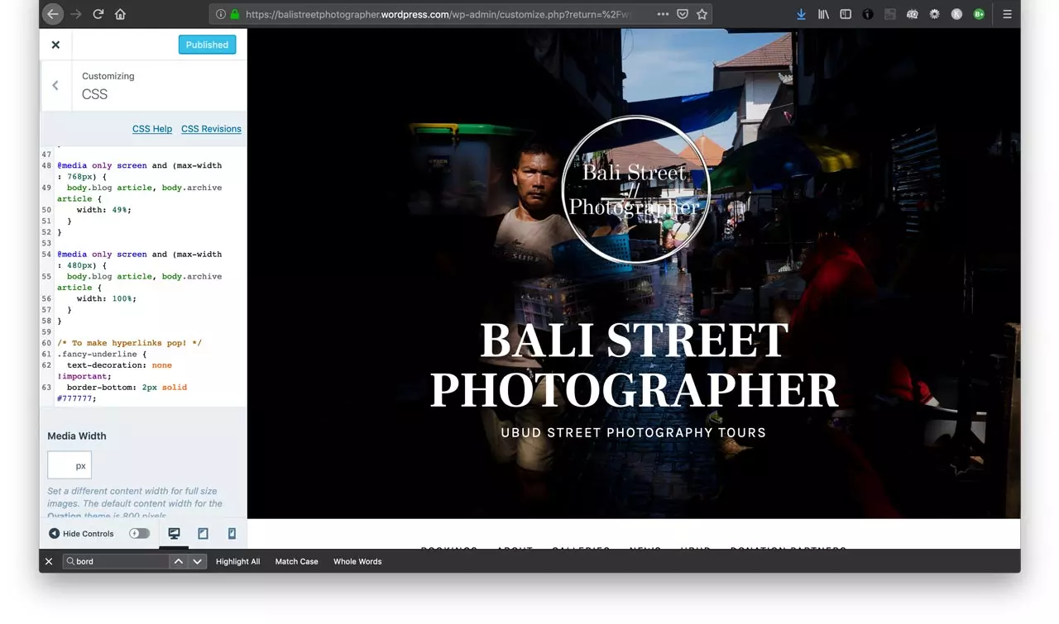Image resolution: width=1059 pixels, height=624 pixels.
Task: Click the Ubud Street Photography Tours tagline
Action: click(634, 432)
